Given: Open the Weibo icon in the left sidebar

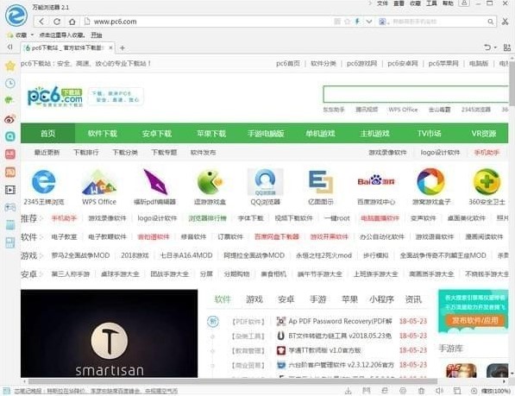Looking at the screenshot, I should point(9,119).
